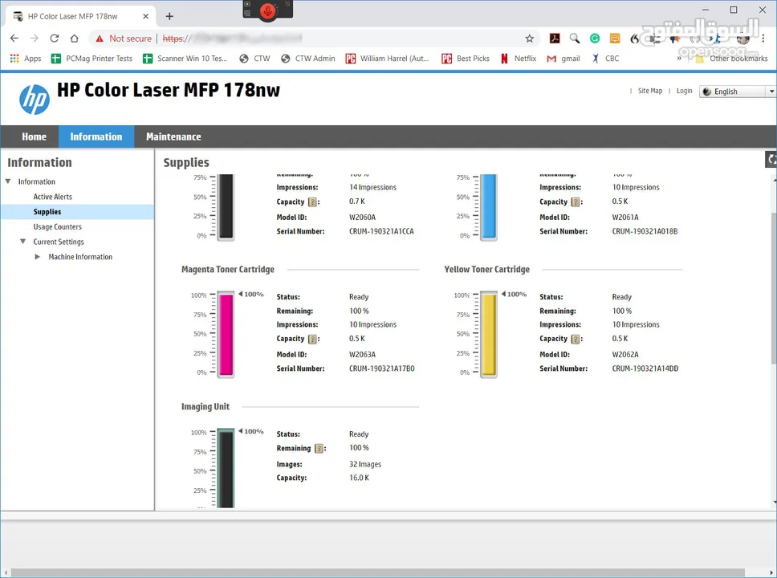Click the Black cartridge Capacity help icon
The height and width of the screenshot is (578, 777).
(x=312, y=202)
